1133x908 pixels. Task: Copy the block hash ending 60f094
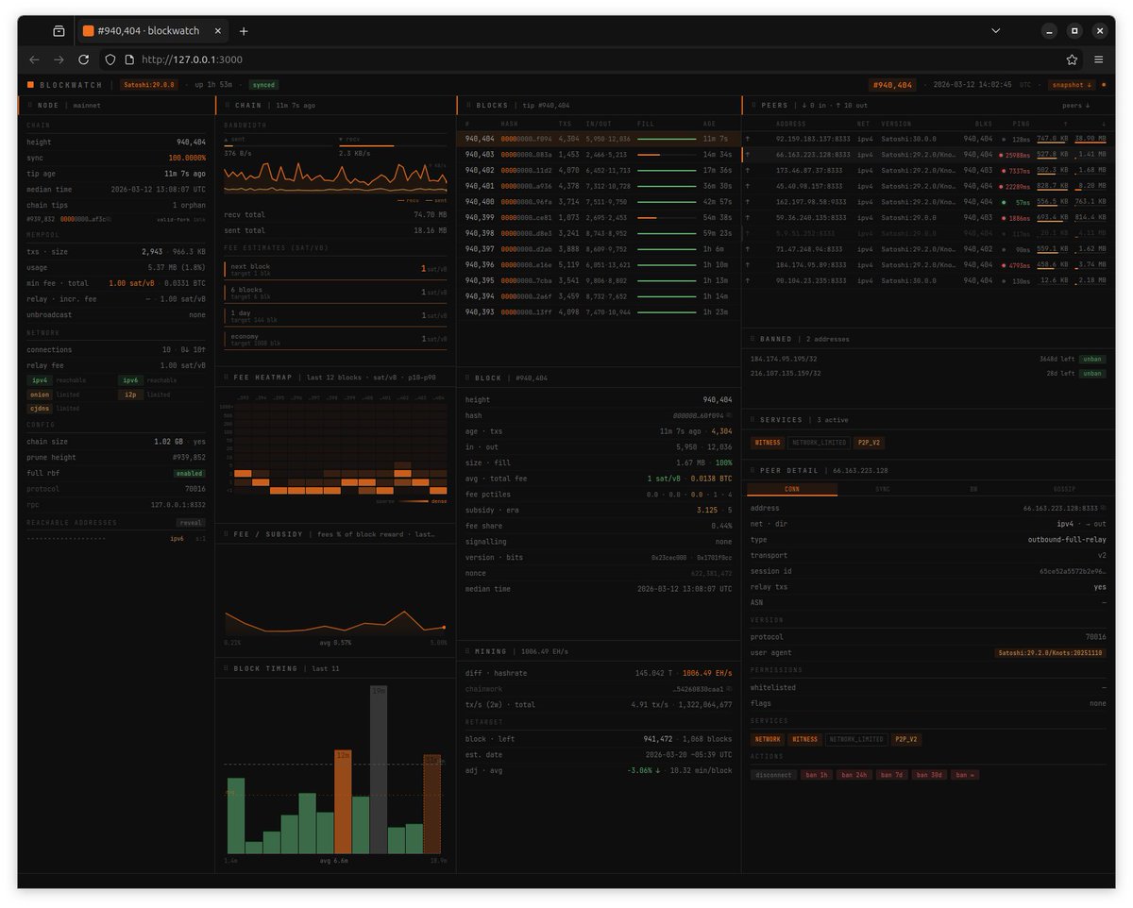click(728, 415)
